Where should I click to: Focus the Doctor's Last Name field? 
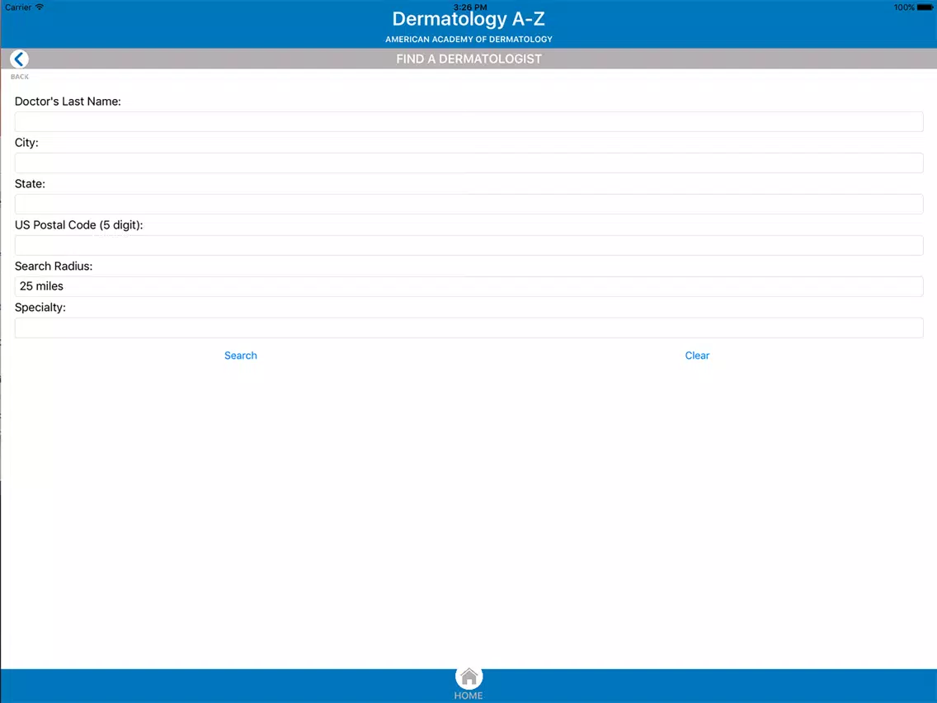pos(469,122)
